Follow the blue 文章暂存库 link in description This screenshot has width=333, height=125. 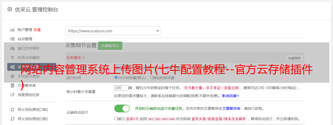[231, 108]
